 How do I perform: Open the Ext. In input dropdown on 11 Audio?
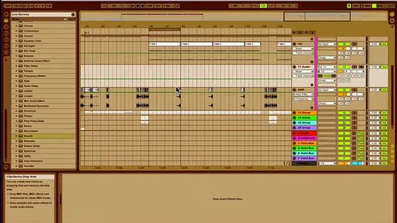[327, 67]
